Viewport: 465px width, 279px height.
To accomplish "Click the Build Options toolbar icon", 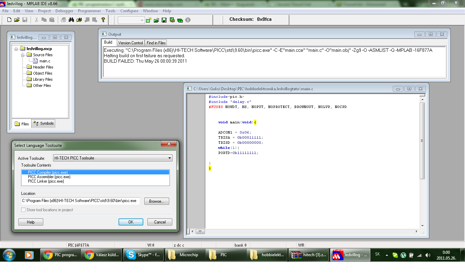I will (172, 20).
